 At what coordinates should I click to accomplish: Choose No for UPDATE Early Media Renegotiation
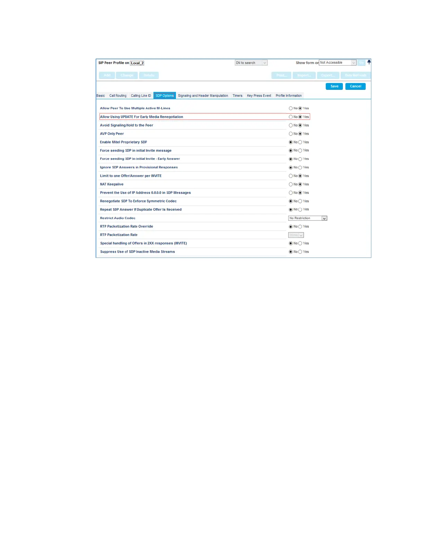click(x=291, y=117)
